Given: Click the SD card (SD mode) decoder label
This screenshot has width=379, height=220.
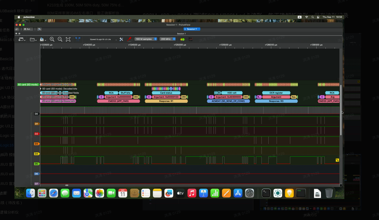Looking at the screenshot, I should pos(28,85).
